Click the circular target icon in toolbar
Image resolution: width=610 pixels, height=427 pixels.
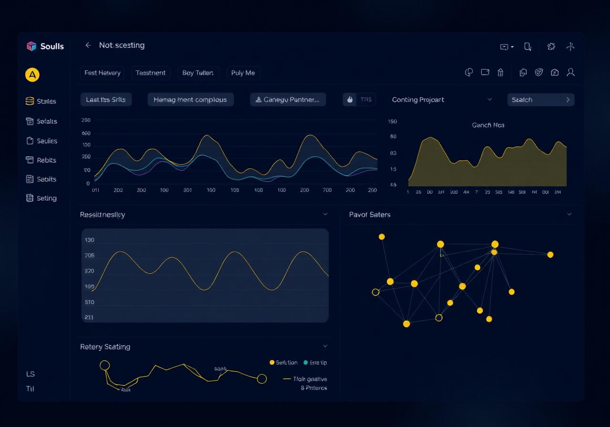click(x=539, y=72)
